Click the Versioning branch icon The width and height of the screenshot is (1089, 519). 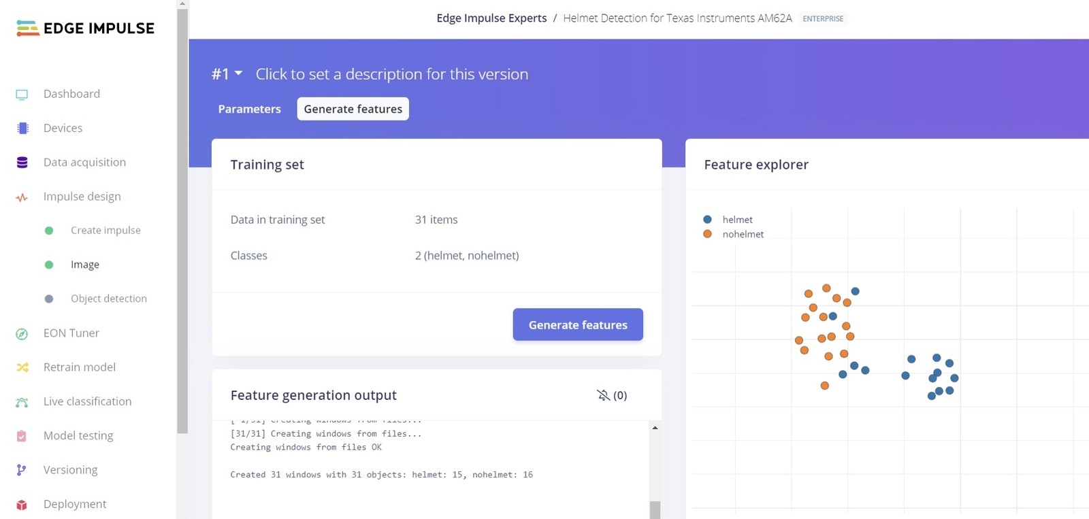[22, 470]
